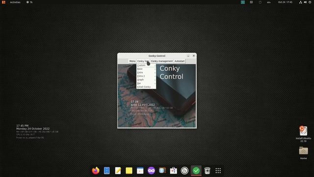
Task: Open the yellow sticky notes dock icon
Action: (x=129, y=171)
